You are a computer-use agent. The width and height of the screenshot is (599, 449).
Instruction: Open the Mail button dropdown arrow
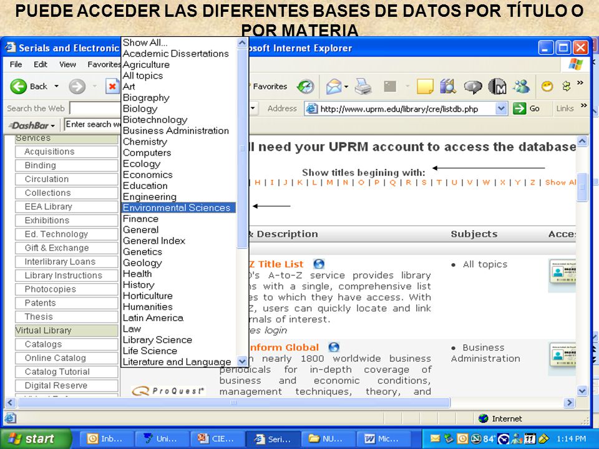[x=346, y=87]
